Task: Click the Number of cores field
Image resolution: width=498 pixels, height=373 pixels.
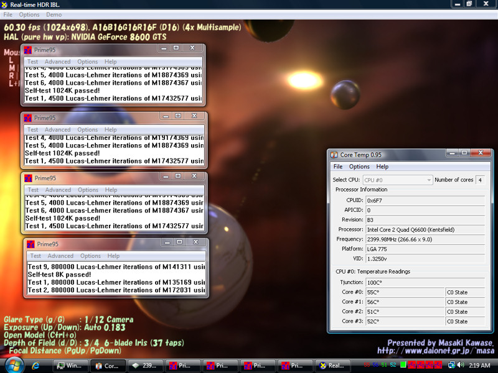Action: (x=480, y=180)
